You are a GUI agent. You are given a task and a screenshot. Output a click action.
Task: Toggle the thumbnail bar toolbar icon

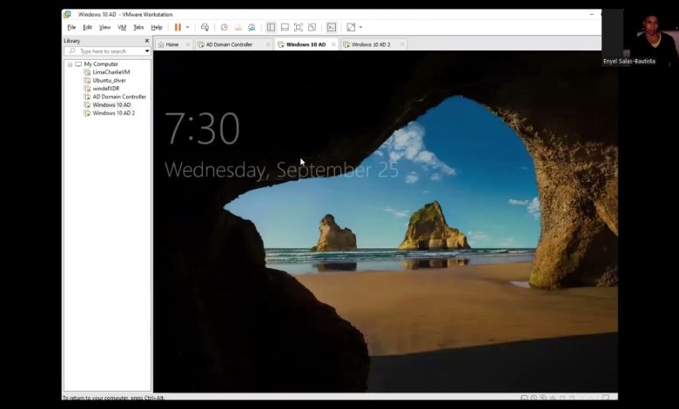pos(285,27)
